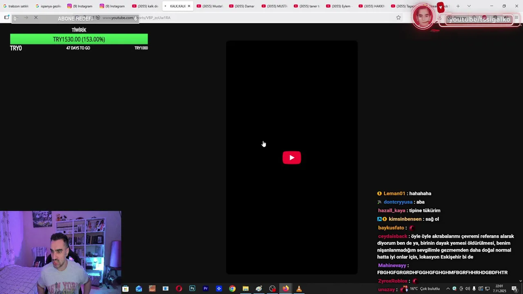The image size is (523, 294).
Task: Click the ABONE HEDEFI overlay label
Action: (75, 19)
